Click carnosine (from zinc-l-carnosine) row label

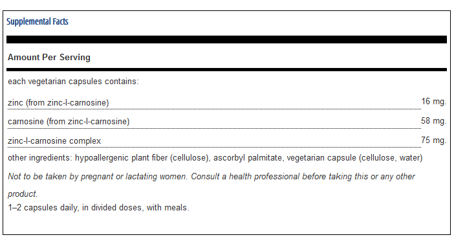coord(69,122)
